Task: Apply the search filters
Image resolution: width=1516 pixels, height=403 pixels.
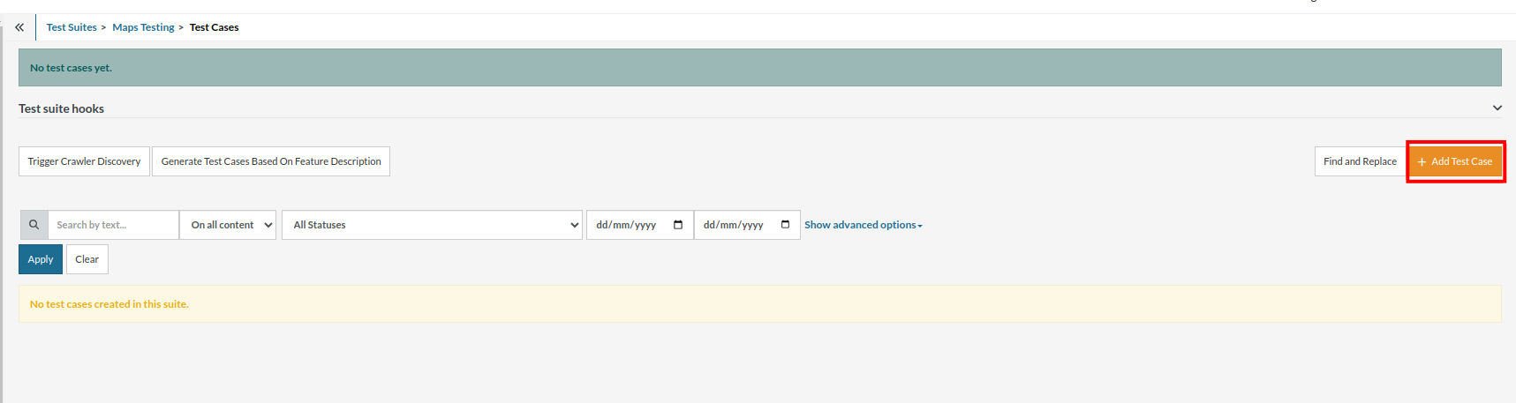Action: (41, 259)
